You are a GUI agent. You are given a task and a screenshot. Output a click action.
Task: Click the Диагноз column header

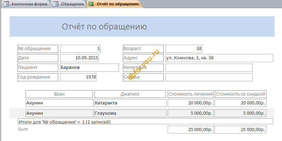coord(130,94)
